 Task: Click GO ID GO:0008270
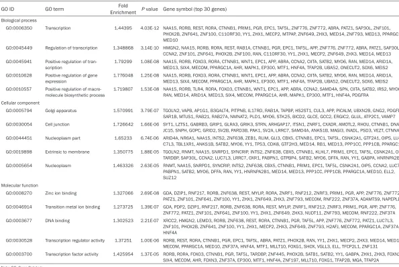[19, 193]
